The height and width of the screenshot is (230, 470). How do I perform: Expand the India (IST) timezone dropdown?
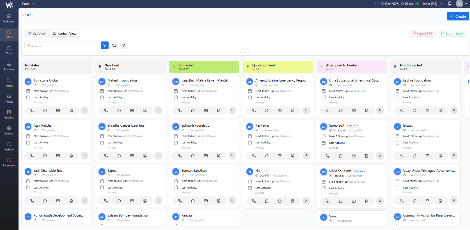(x=432, y=4)
